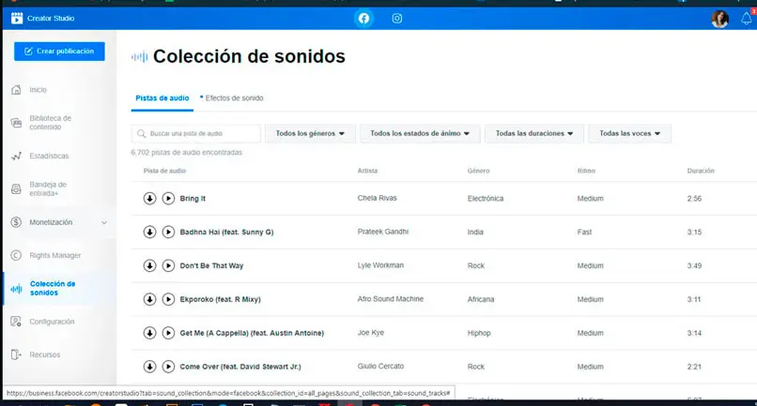Click artist name Joe Kye

click(371, 333)
